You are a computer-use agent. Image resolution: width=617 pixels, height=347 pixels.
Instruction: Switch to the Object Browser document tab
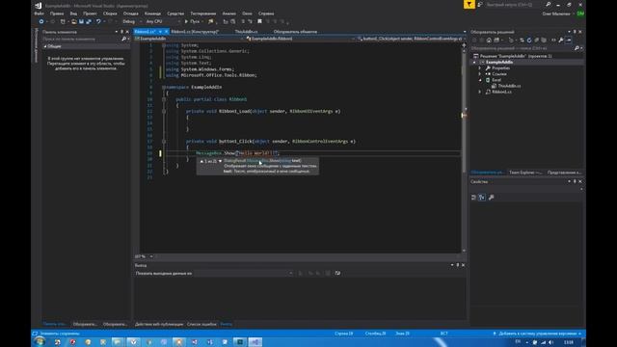coord(295,32)
